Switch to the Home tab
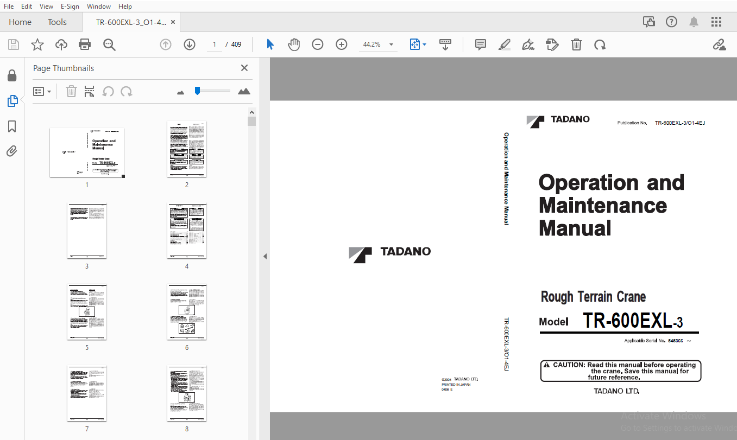Screen dimensions: 737x440 coord(20,22)
